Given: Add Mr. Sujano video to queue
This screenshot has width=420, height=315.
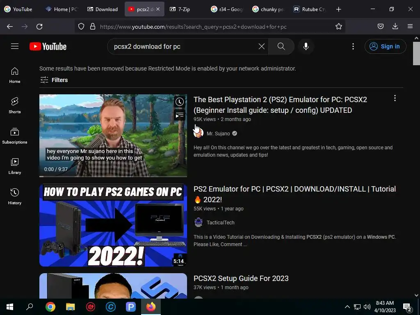Looking at the screenshot, I should [180, 115].
